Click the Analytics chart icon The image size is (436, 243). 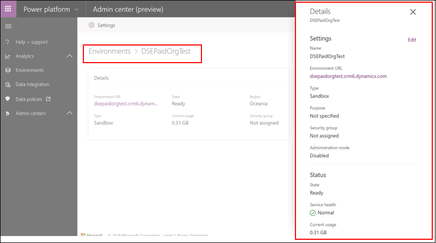pyautogui.click(x=7, y=56)
